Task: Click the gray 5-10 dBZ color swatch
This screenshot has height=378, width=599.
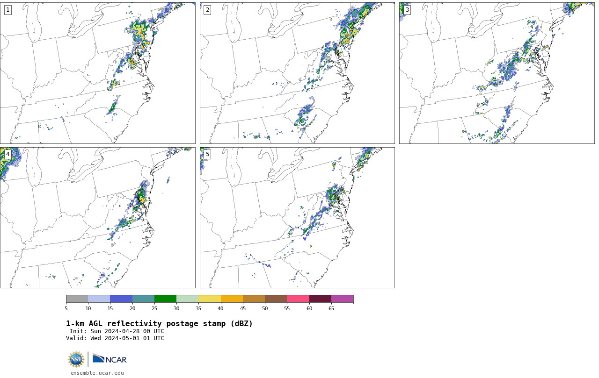Action: [x=77, y=299]
